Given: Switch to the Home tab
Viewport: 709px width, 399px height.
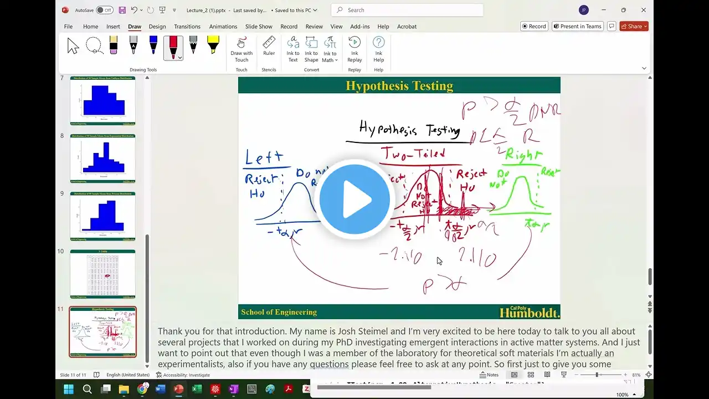Looking at the screenshot, I should click(x=91, y=27).
